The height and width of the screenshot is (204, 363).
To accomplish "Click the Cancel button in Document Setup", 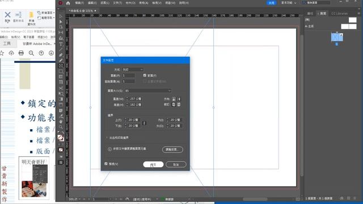I will tap(176, 164).
